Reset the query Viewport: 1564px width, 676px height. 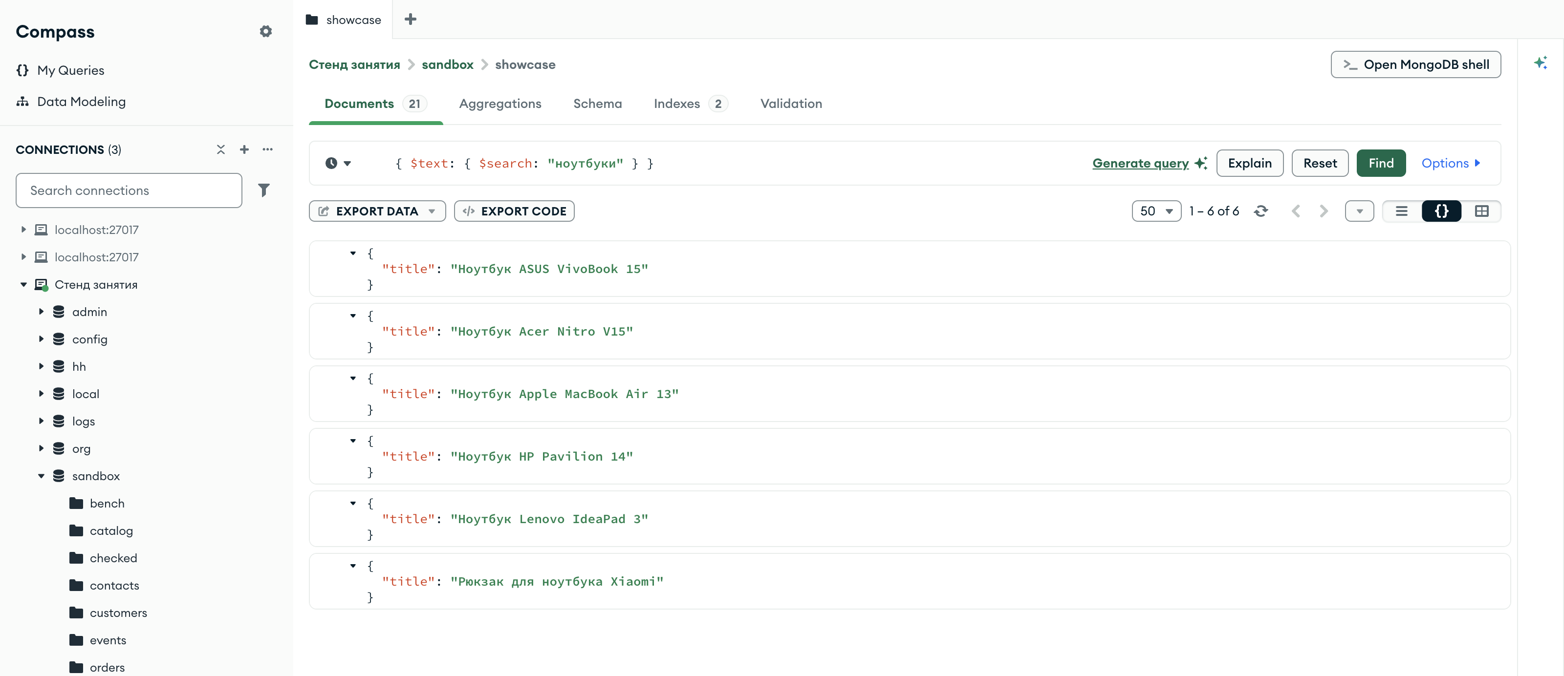[1320, 164]
